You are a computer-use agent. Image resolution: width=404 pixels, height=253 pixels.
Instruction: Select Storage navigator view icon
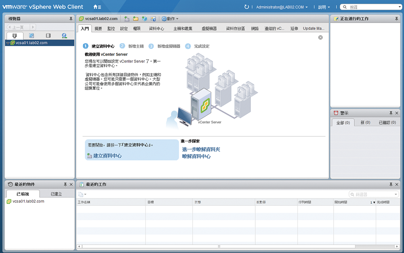pyautogui.click(x=48, y=36)
